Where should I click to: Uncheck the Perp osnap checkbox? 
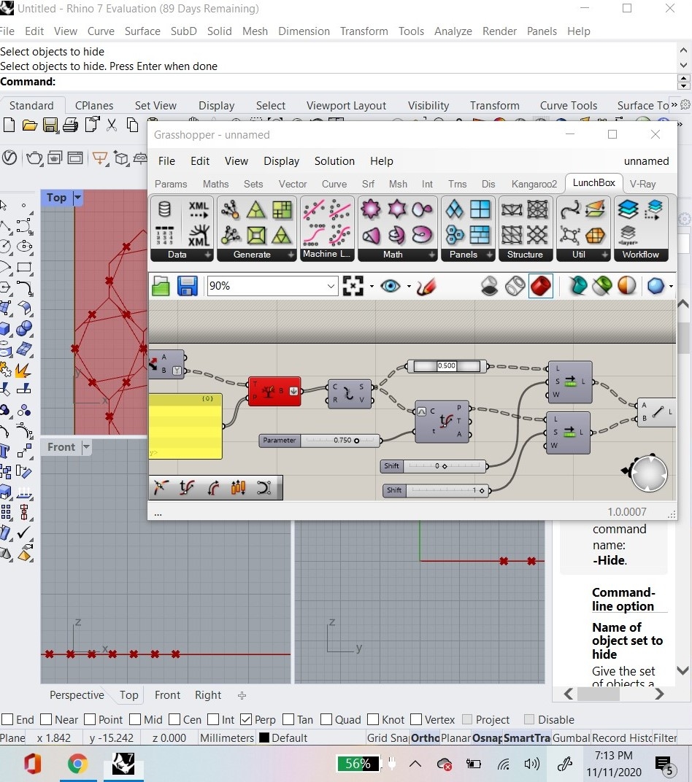[x=245, y=719]
